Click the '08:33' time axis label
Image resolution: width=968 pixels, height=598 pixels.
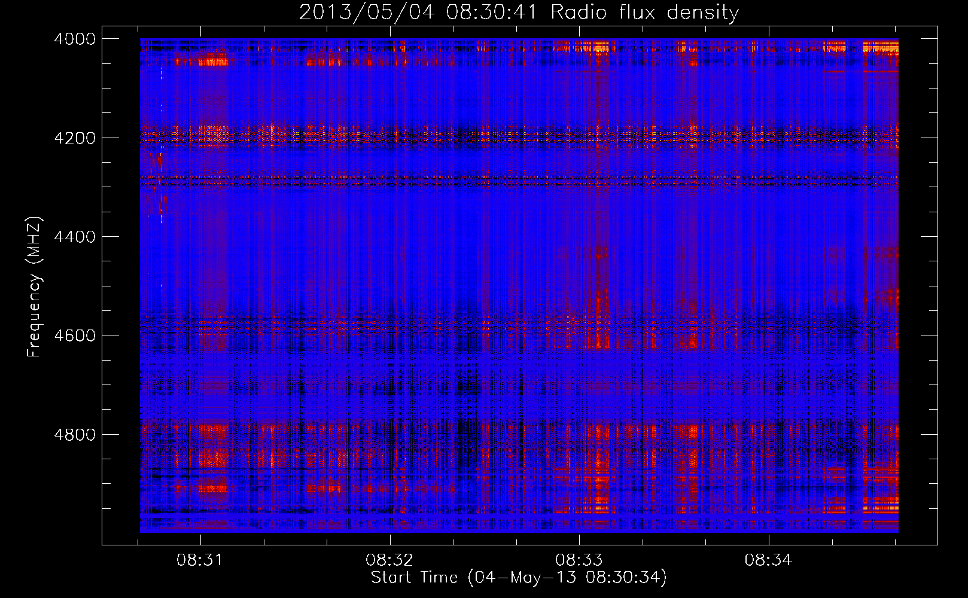click(579, 560)
